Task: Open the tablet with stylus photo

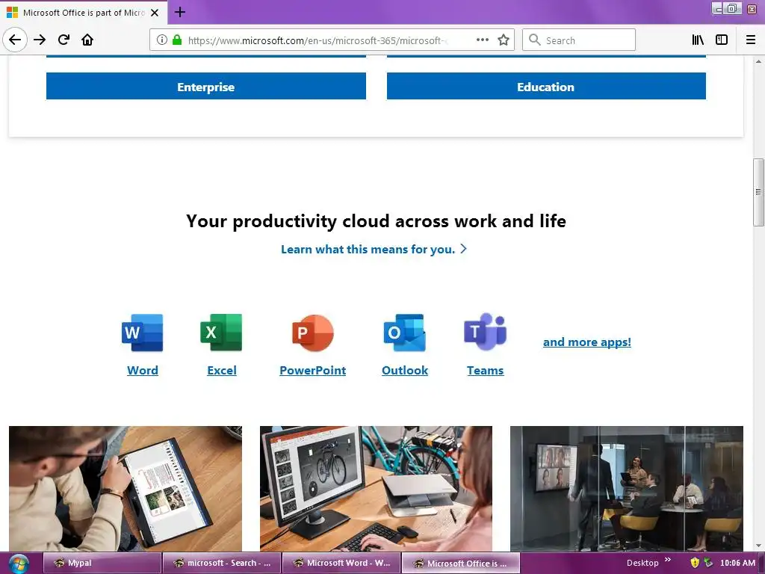Action: (126, 489)
